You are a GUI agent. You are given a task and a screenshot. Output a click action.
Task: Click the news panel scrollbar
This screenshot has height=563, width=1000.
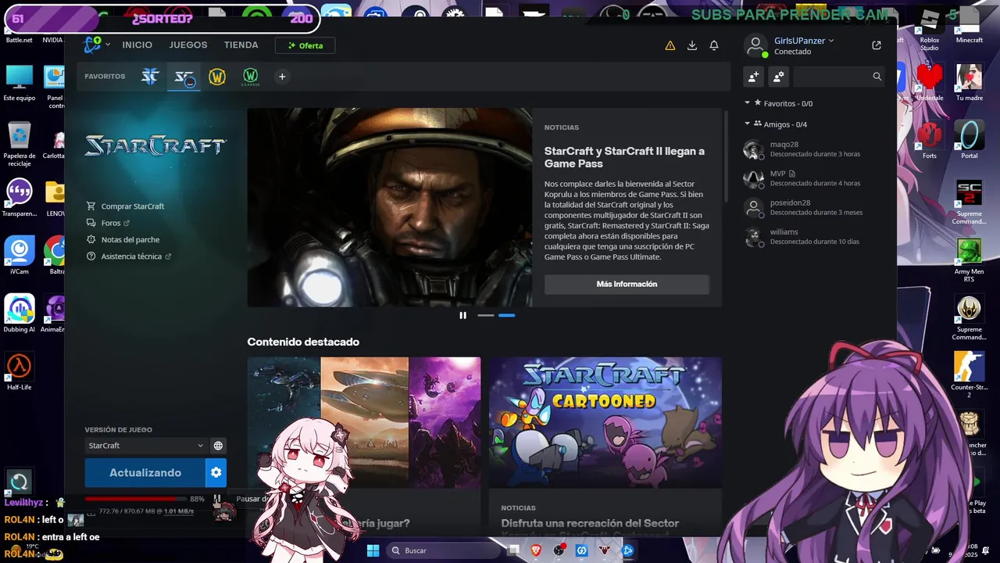[727, 156]
